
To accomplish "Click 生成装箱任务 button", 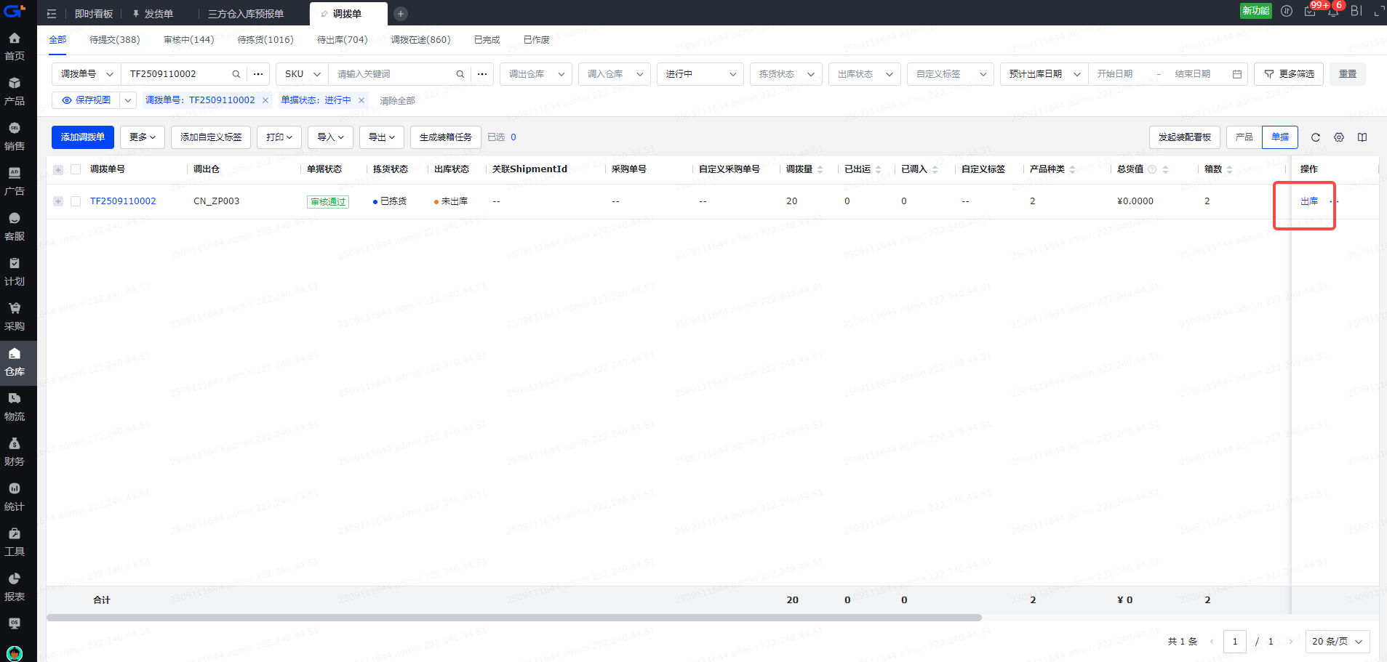I will pyautogui.click(x=446, y=137).
